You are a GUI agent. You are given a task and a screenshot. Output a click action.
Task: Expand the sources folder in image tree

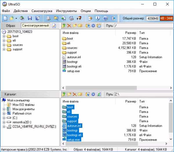coord(4,45)
